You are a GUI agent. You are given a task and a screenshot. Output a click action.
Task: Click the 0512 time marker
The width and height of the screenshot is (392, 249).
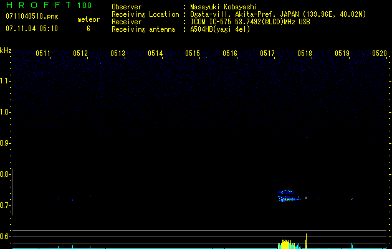(x=80, y=54)
